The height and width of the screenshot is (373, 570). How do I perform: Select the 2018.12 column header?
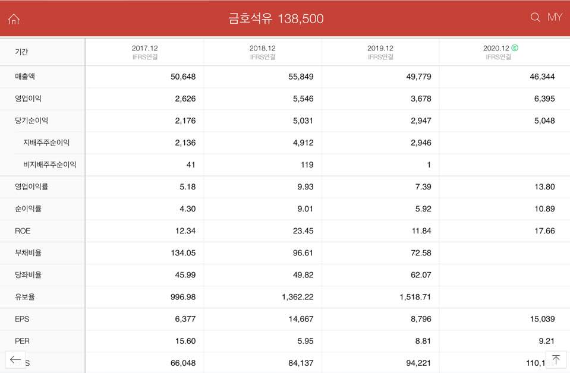263,52
